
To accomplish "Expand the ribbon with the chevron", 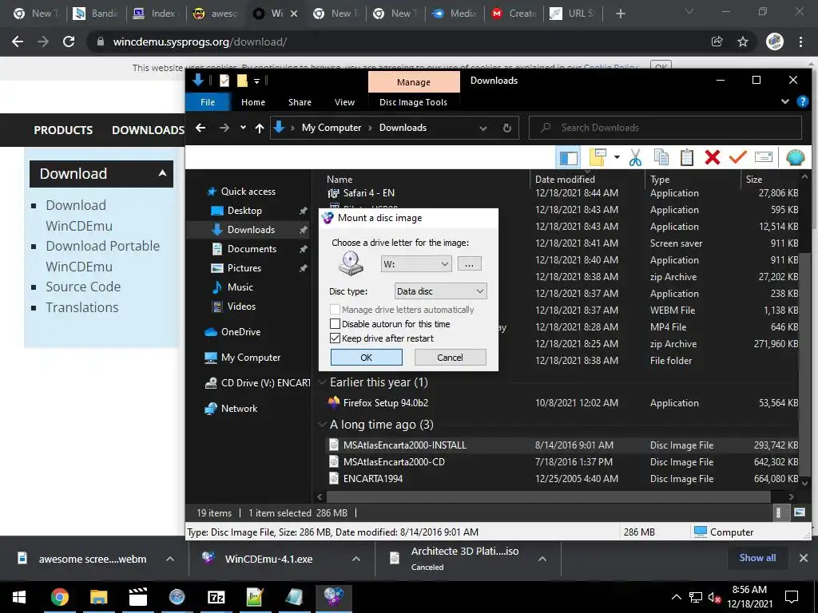I will tap(784, 101).
